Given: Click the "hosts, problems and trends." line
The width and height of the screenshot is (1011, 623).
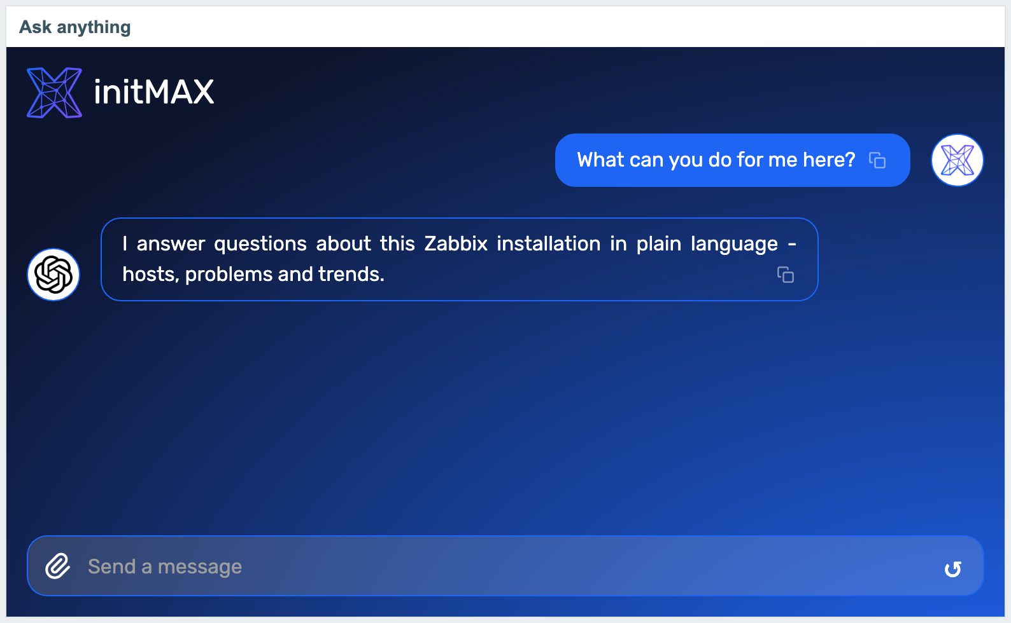Looking at the screenshot, I should pos(253,274).
